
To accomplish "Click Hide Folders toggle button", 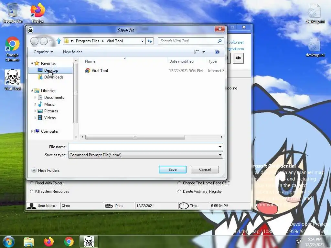I will (46, 170).
